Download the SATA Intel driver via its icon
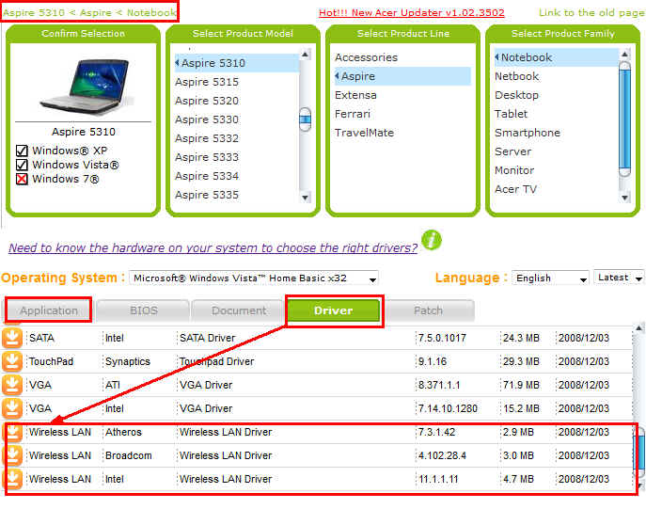646x509 pixels. pos(12,338)
